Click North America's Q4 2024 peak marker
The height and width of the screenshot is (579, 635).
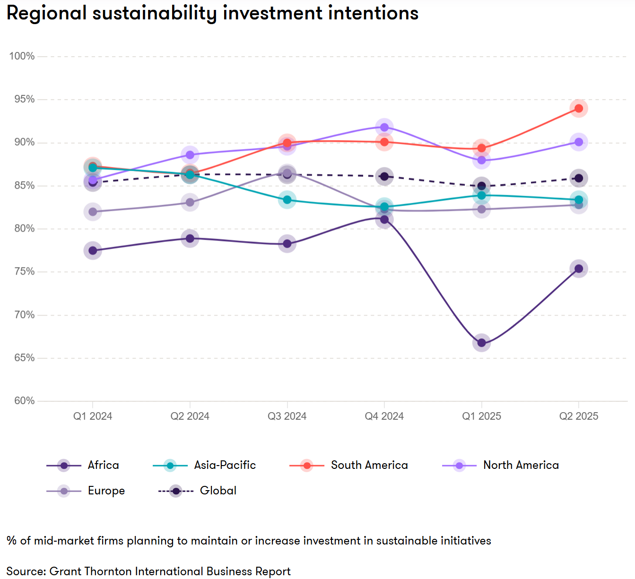[384, 127]
